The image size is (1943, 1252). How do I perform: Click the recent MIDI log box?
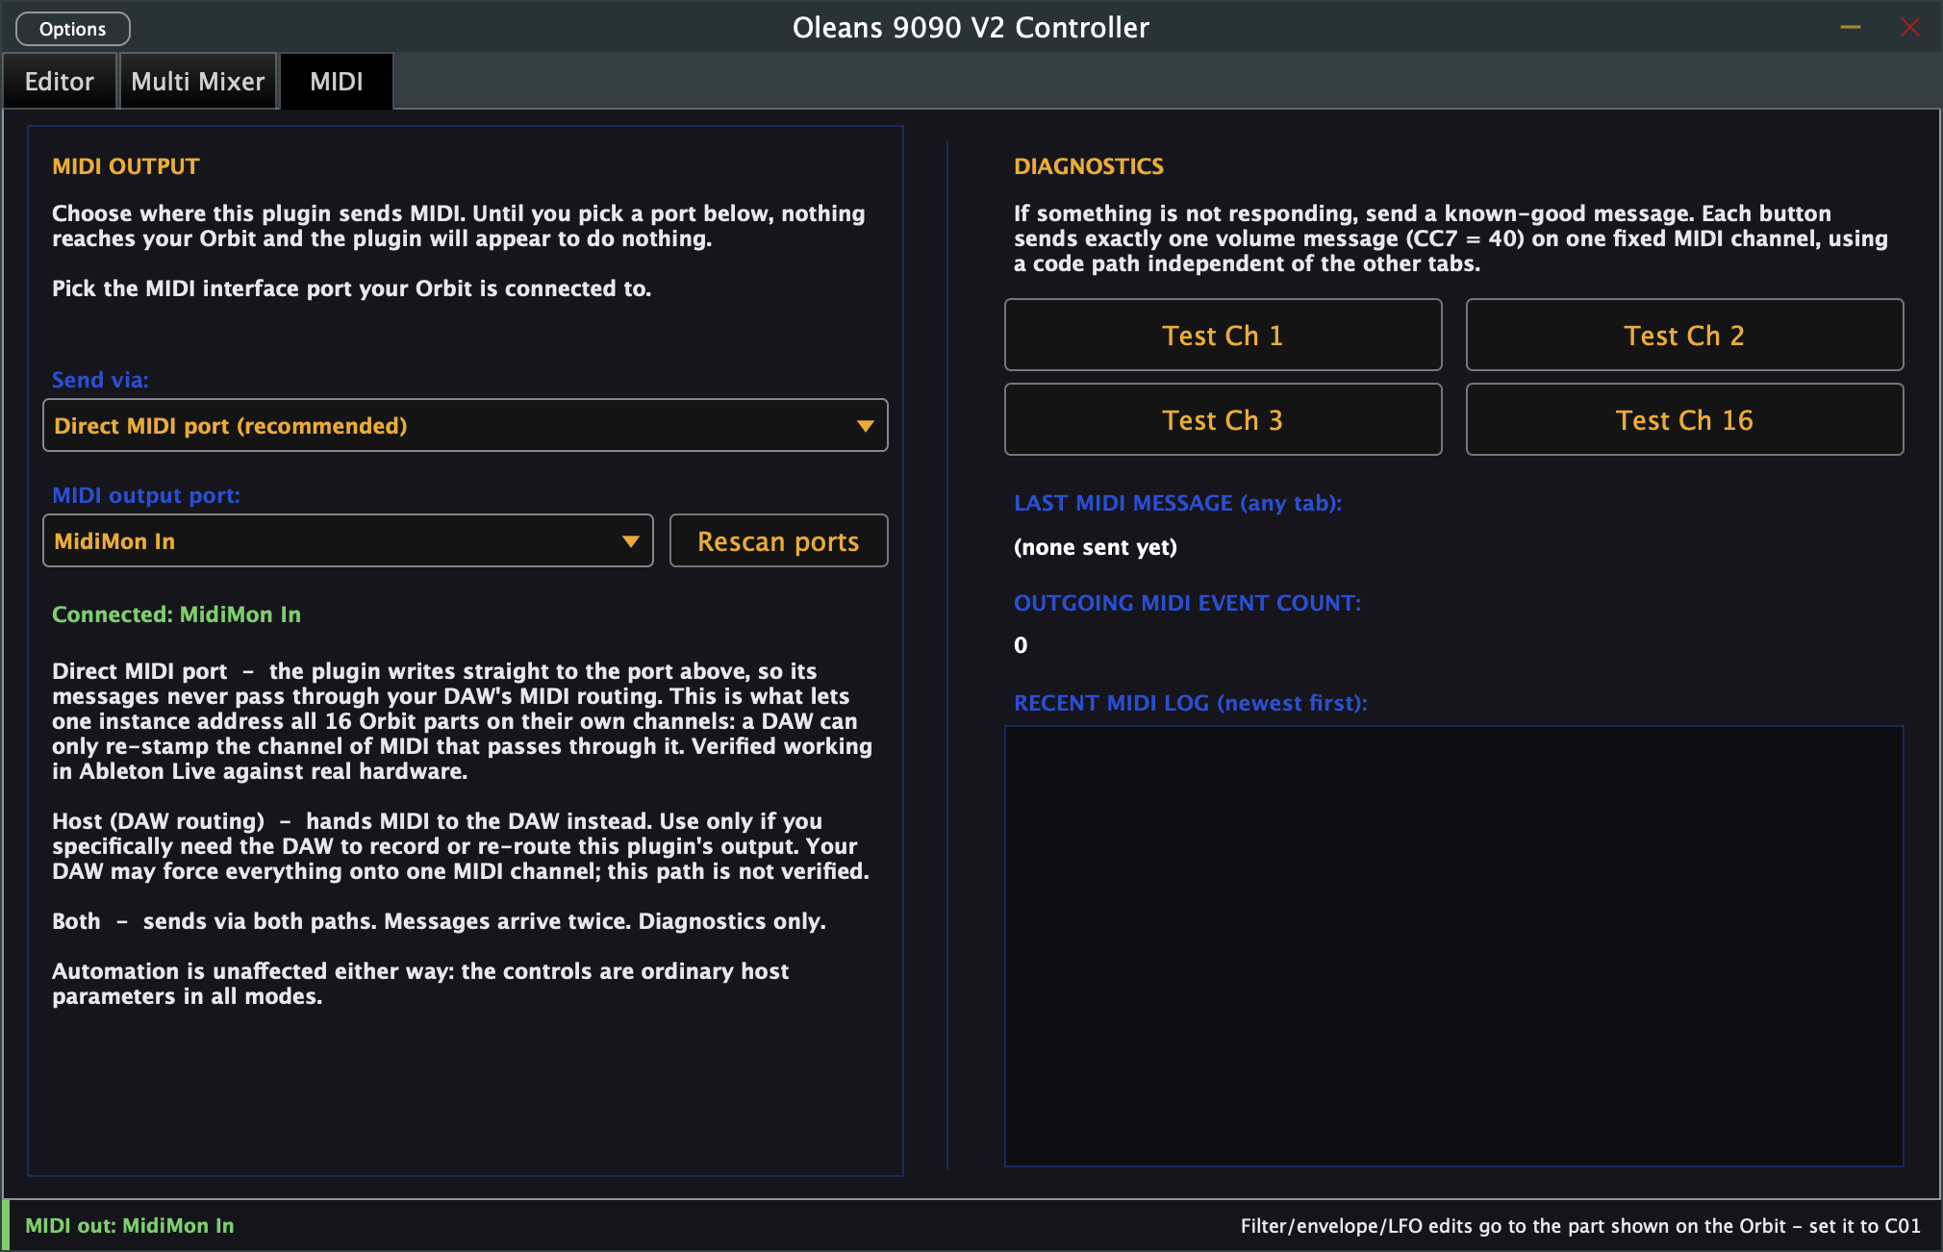1454,946
